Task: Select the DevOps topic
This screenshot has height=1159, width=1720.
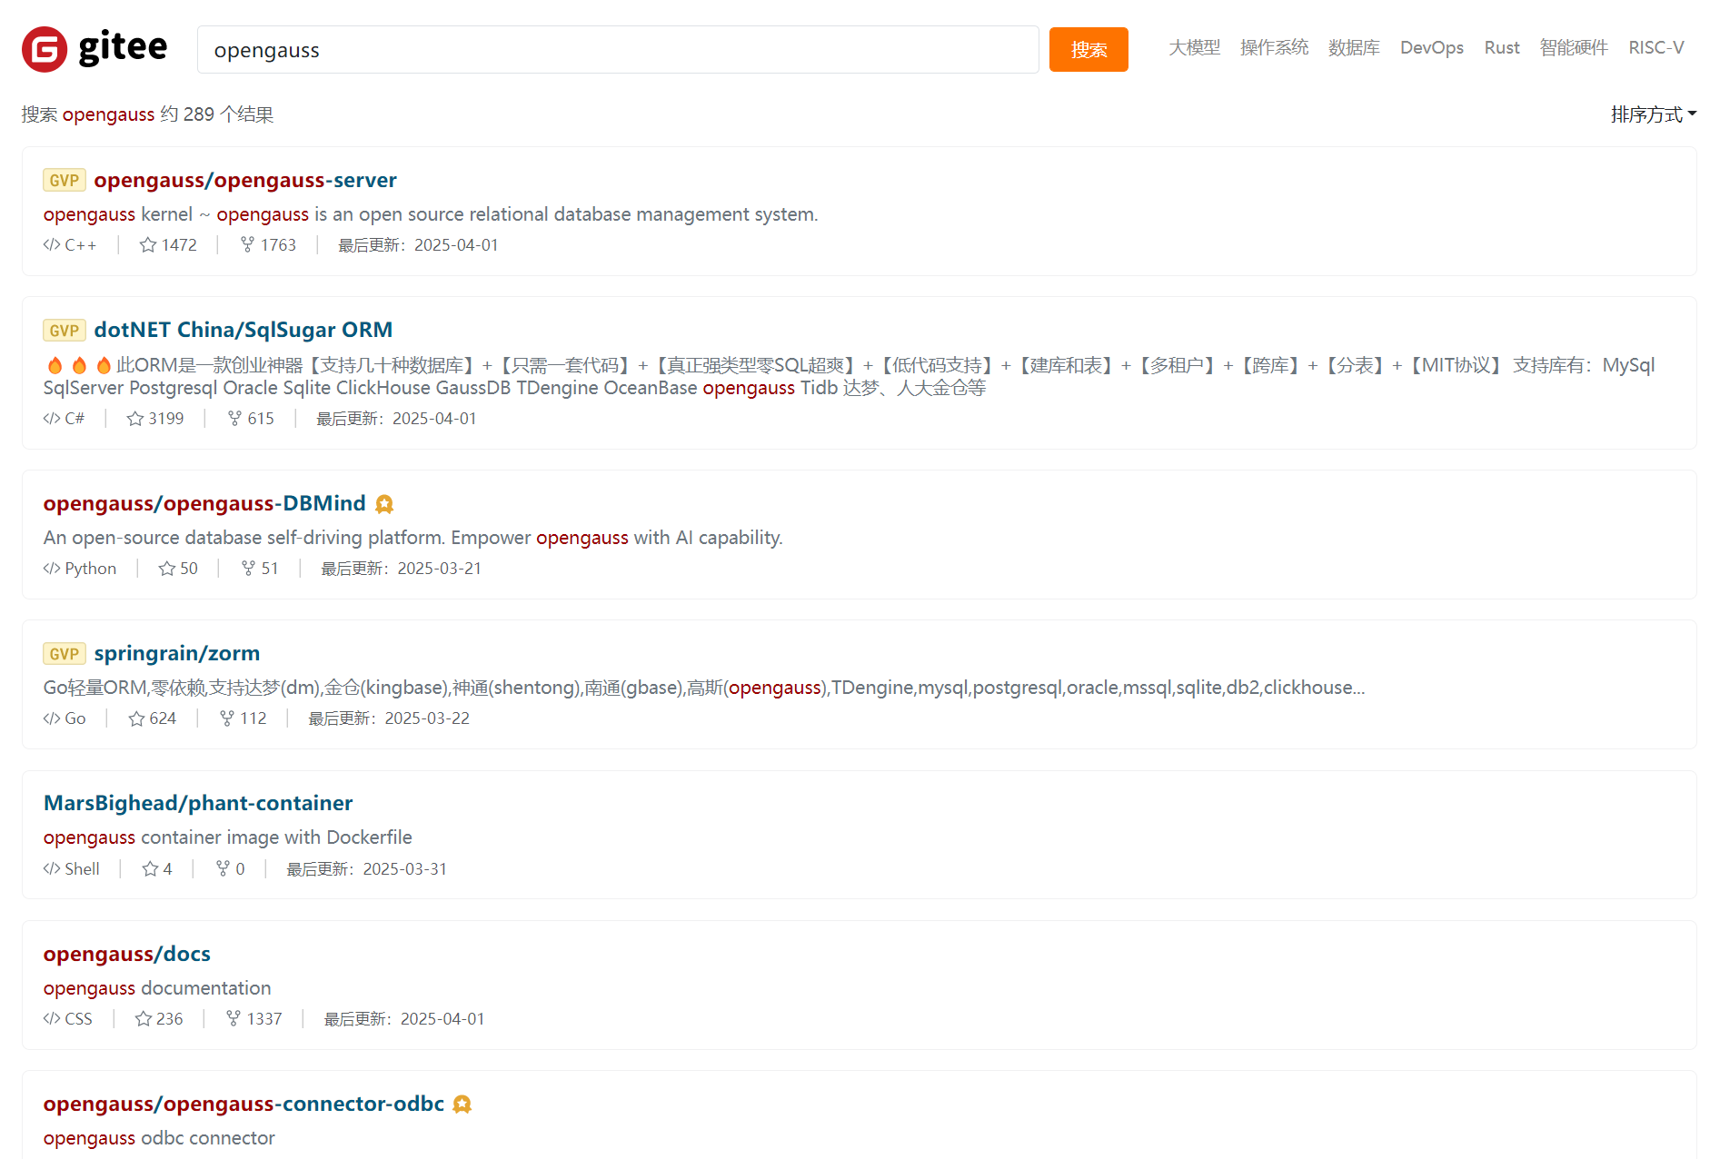Action: 1431,47
